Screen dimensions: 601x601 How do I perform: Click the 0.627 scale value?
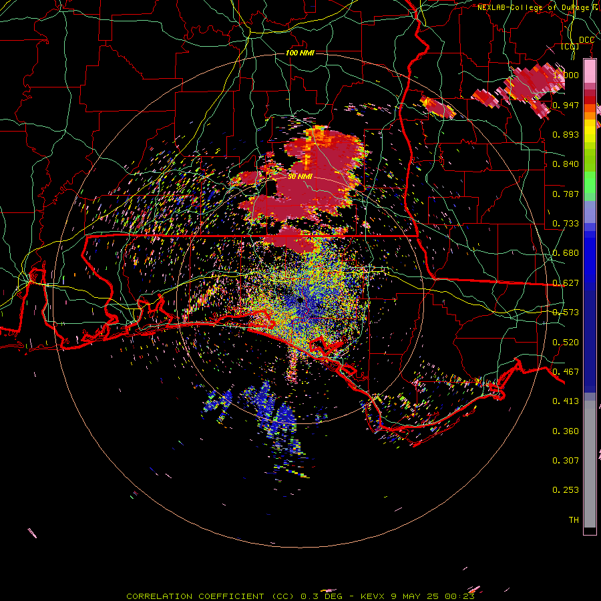566,283
